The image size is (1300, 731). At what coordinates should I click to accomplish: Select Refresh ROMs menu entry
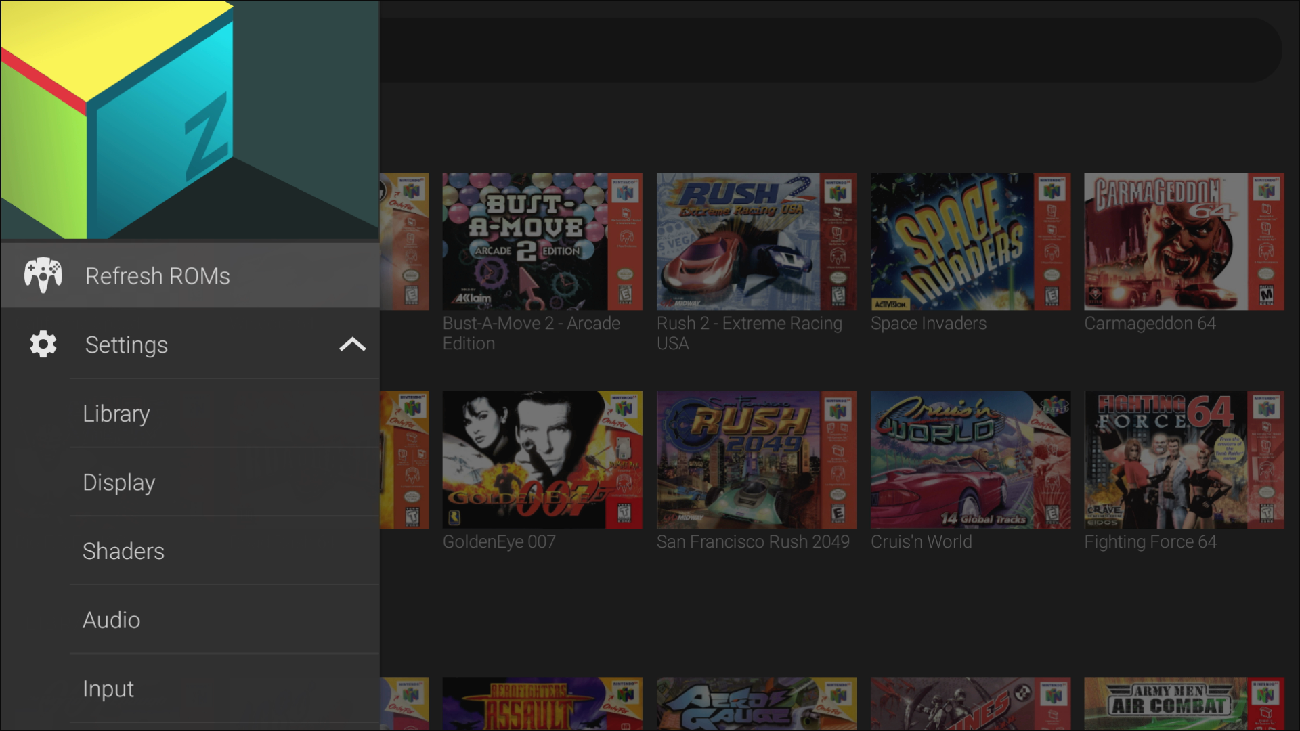pyautogui.click(x=158, y=276)
